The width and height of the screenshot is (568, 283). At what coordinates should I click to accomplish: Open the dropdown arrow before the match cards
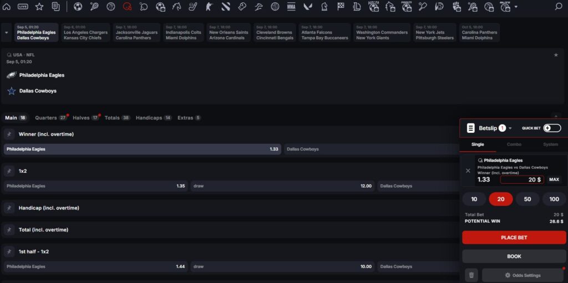(x=6, y=32)
